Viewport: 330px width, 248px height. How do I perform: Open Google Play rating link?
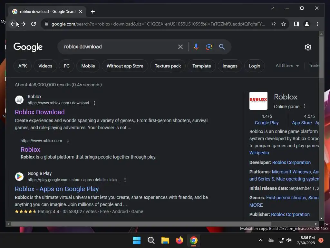tap(267, 123)
